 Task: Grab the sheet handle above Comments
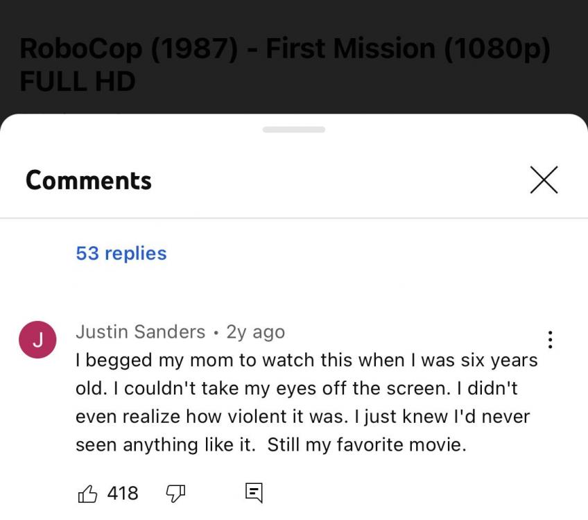pos(293,130)
